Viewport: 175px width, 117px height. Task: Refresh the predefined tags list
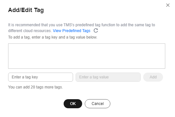tap(96, 30)
